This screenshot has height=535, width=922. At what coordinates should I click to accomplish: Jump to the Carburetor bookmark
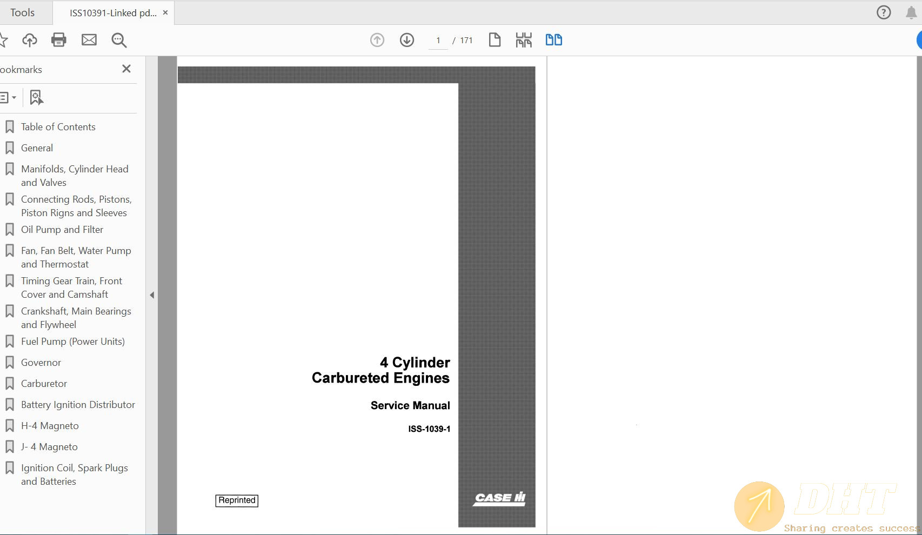[44, 384]
